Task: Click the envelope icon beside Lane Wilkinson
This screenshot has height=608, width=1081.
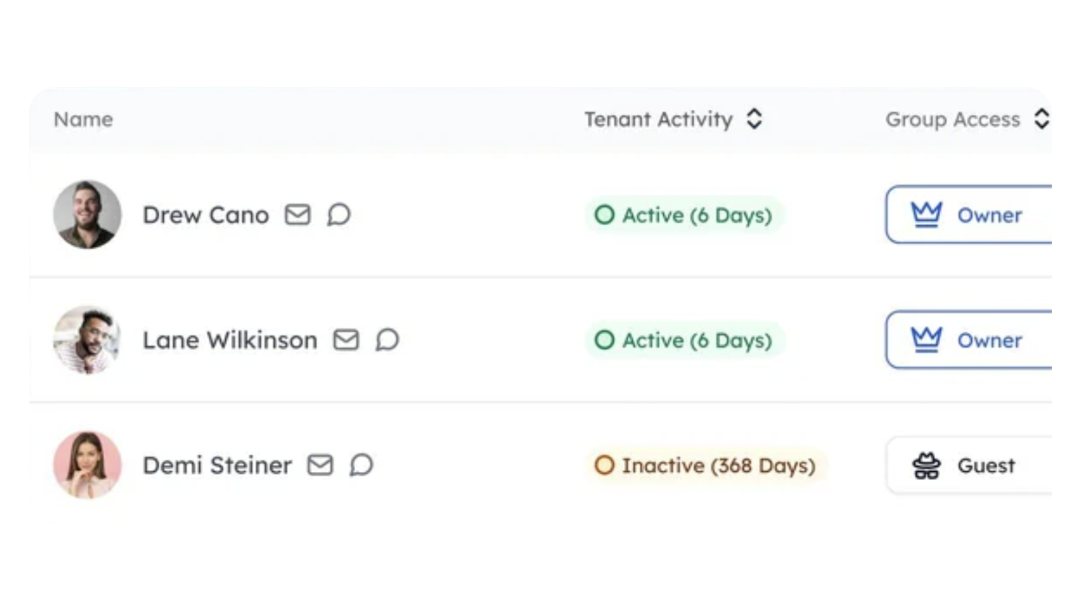Action: pos(346,340)
